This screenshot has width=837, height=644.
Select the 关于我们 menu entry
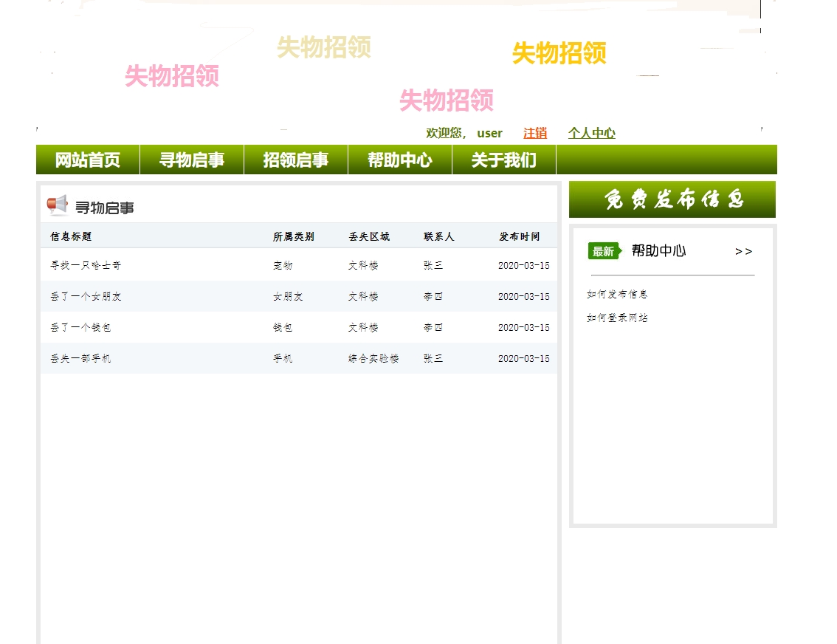tap(504, 160)
